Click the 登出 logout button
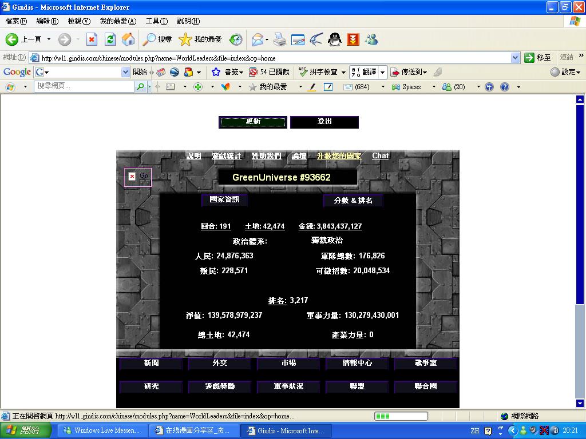This screenshot has height=439, width=586. click(324, 122)
